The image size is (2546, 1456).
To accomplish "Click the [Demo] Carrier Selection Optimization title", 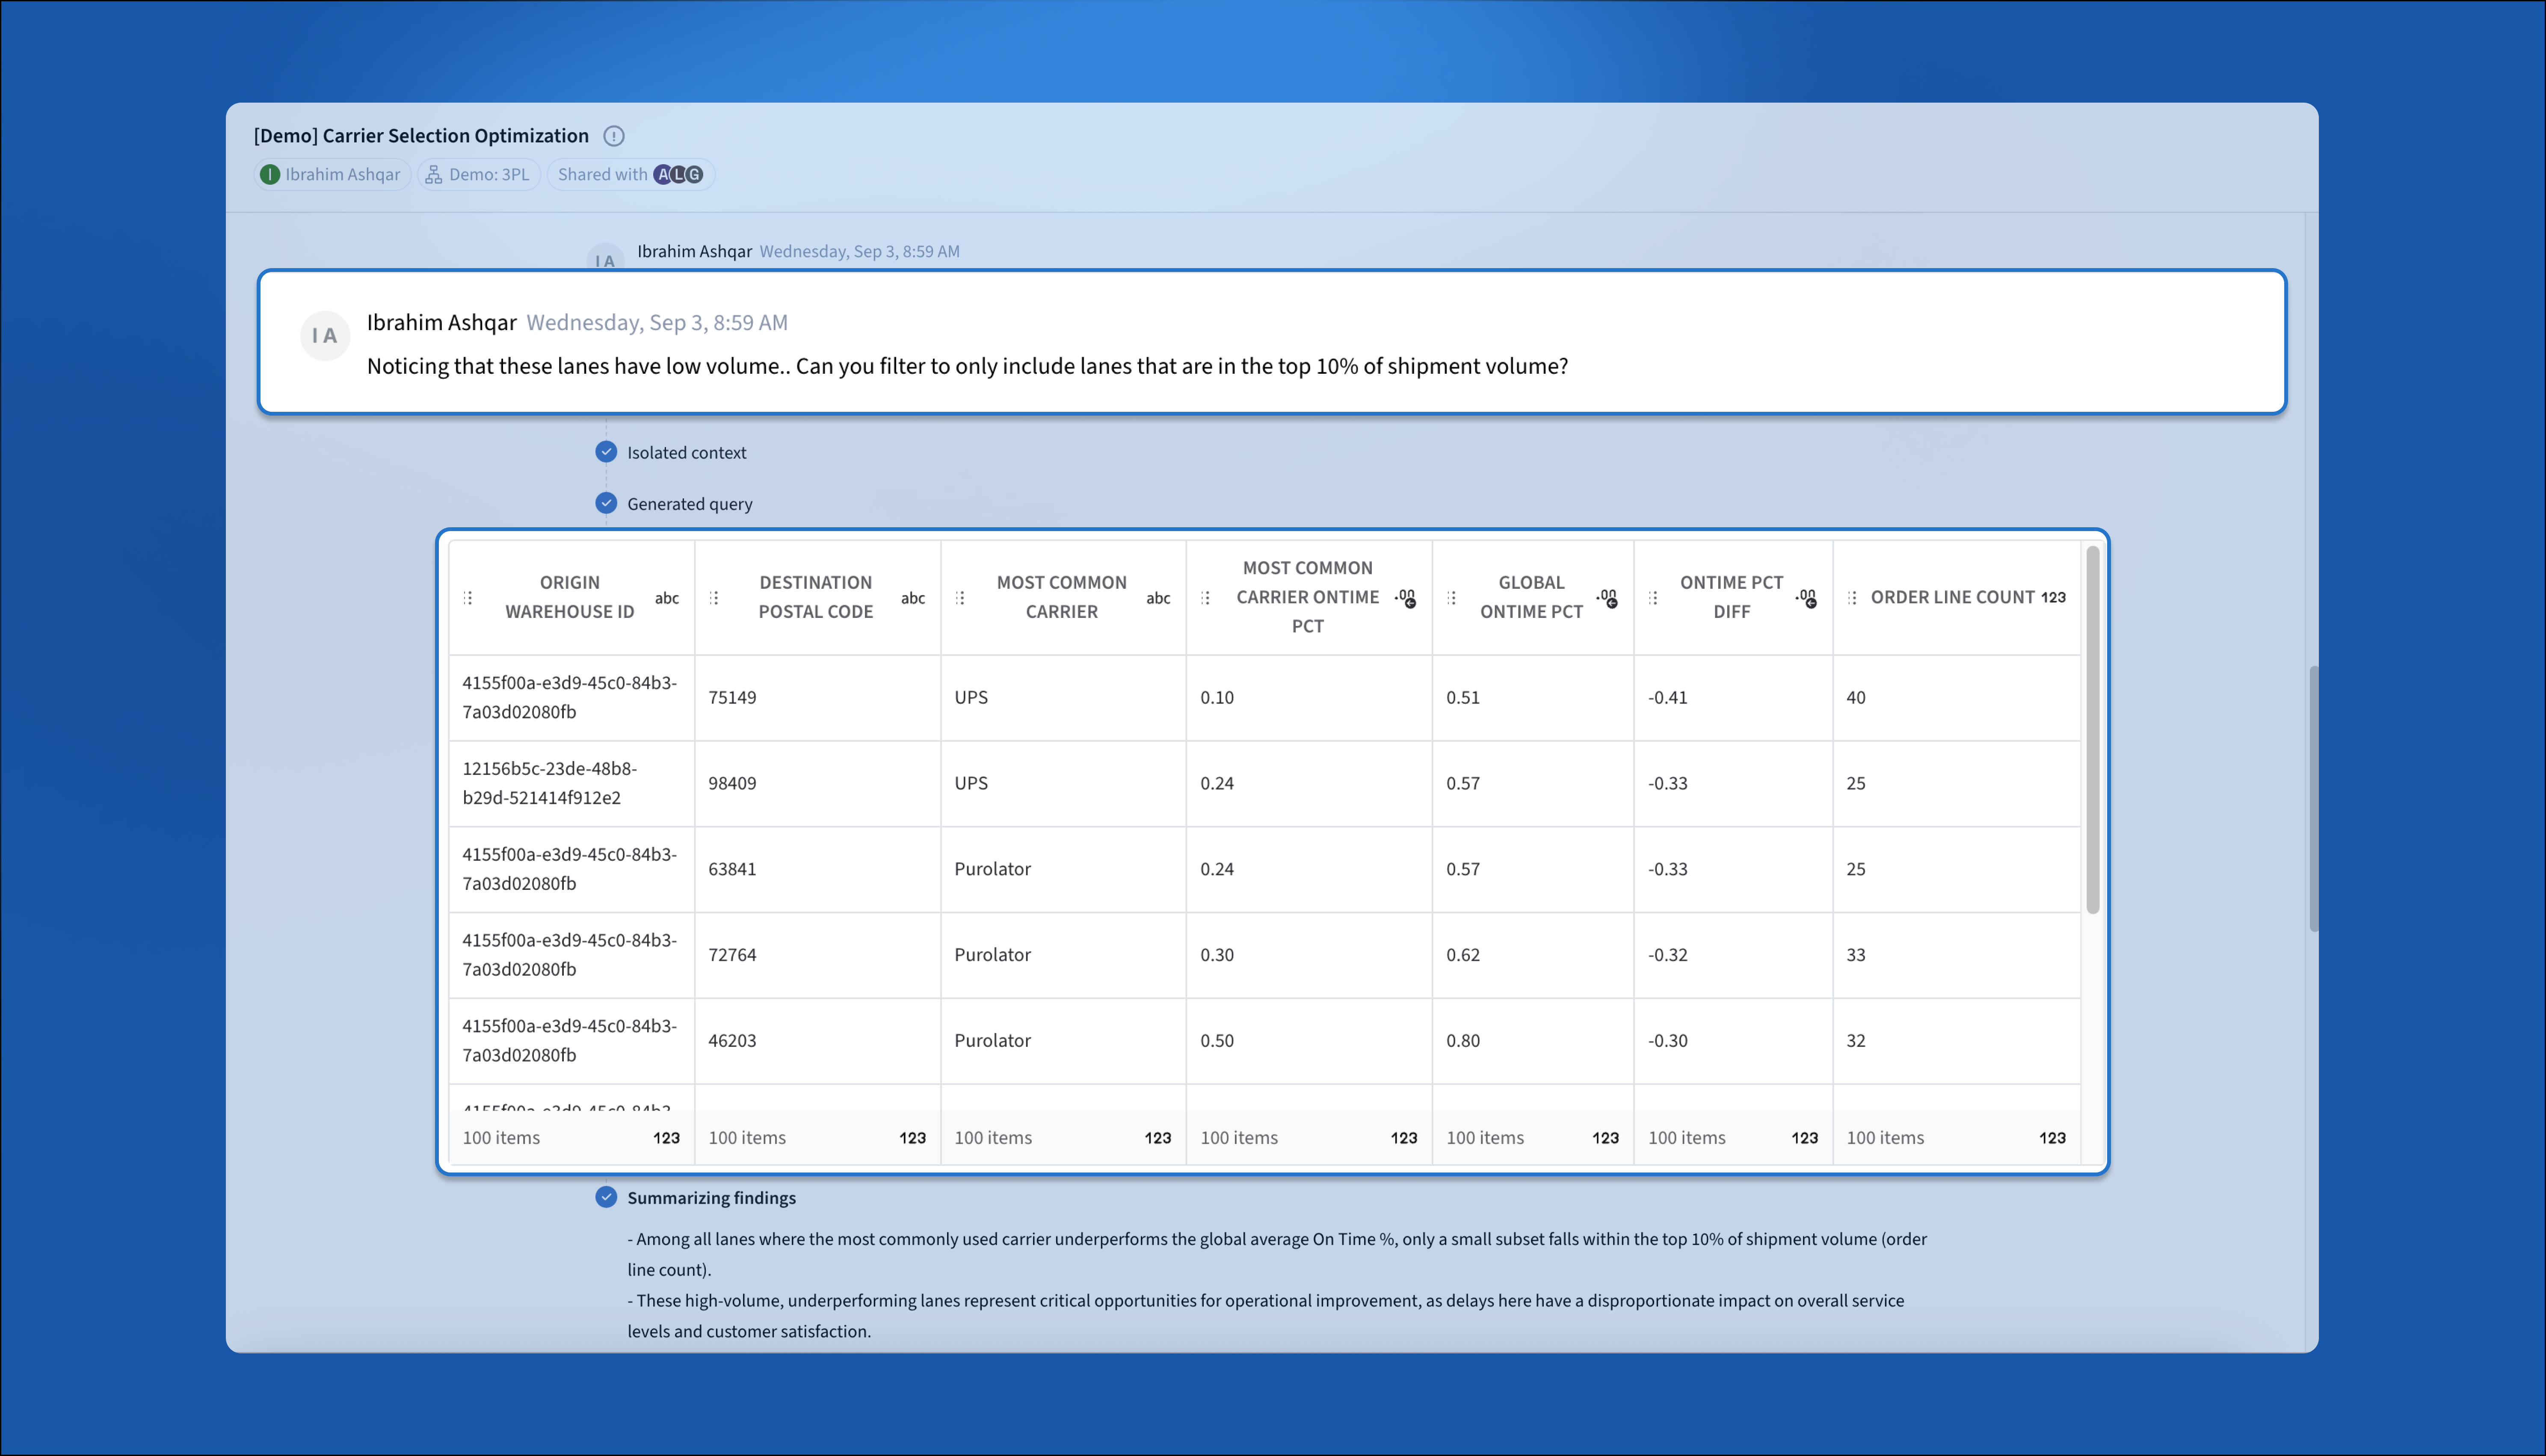I will [421, 136].
